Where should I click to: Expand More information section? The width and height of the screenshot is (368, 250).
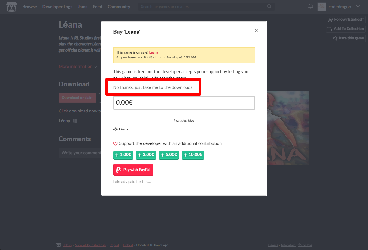click(78, 67)
